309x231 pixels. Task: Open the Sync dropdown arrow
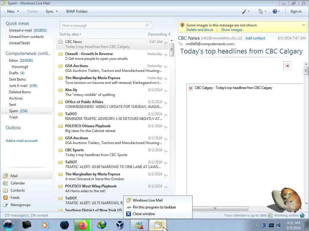[x=57, y=11]
